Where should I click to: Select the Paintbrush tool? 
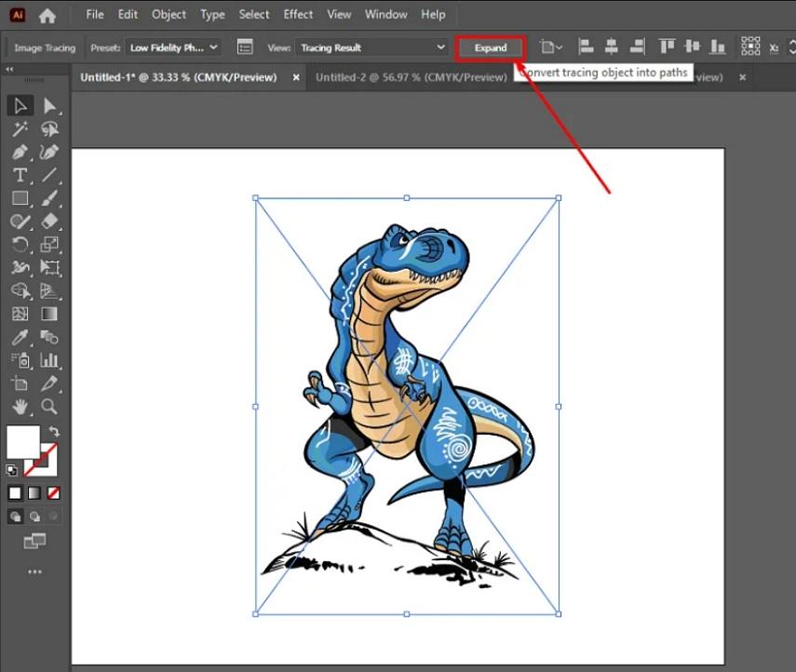51,198
